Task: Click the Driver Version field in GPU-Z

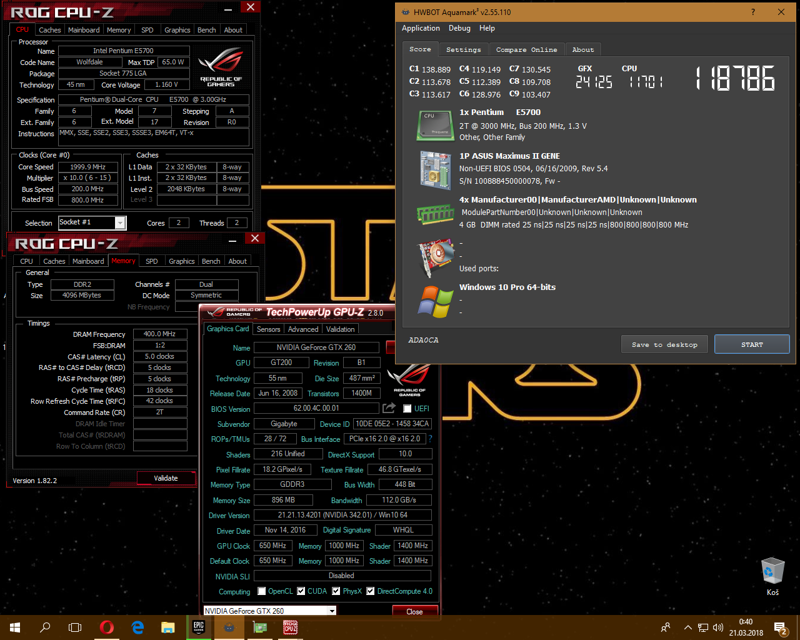Action: point(342,515)
